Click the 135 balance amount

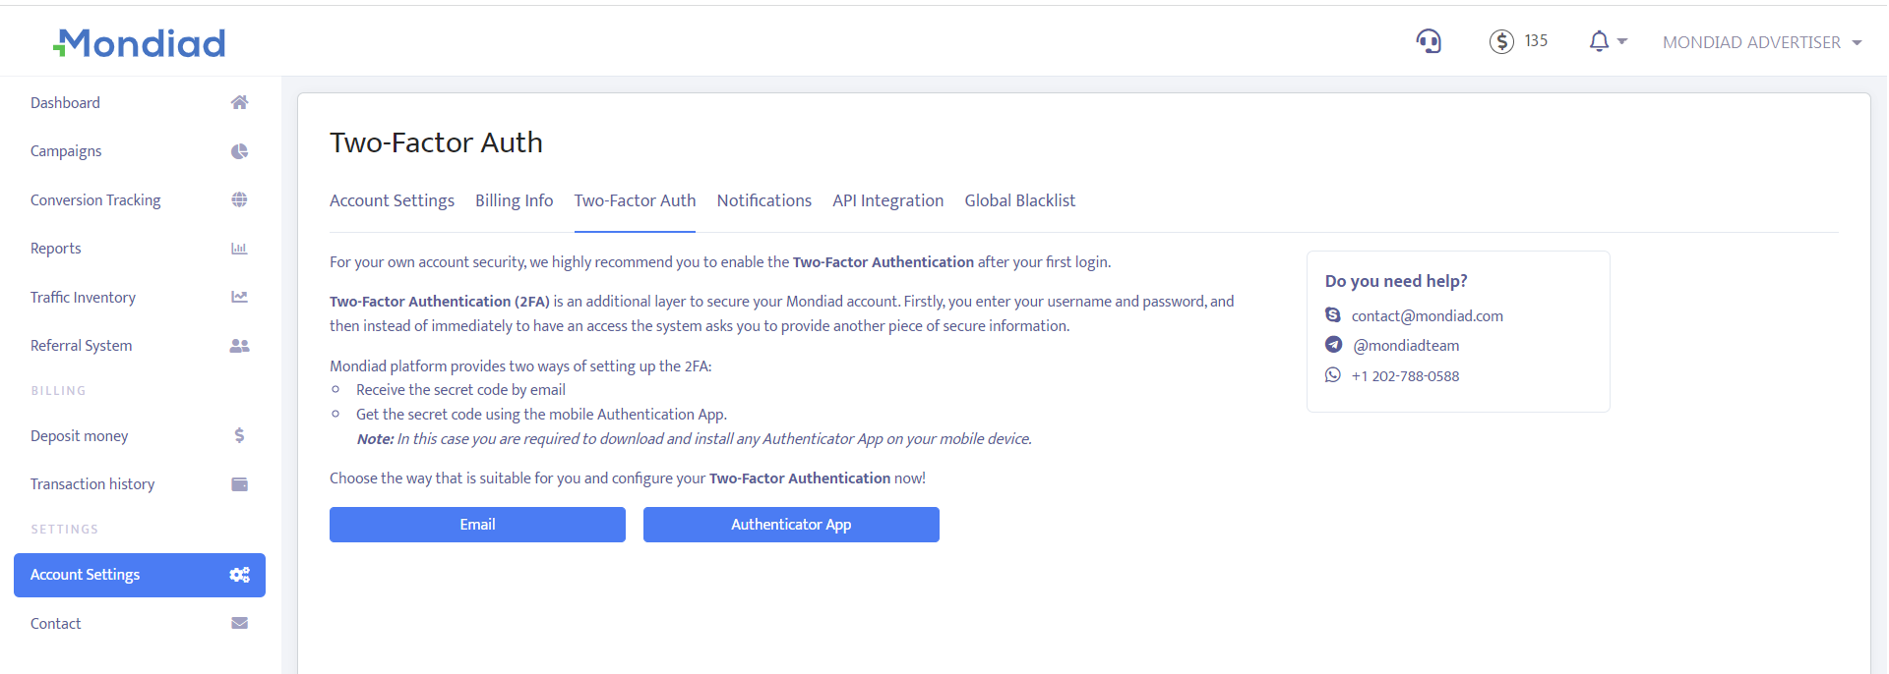tap(1536, 40)
